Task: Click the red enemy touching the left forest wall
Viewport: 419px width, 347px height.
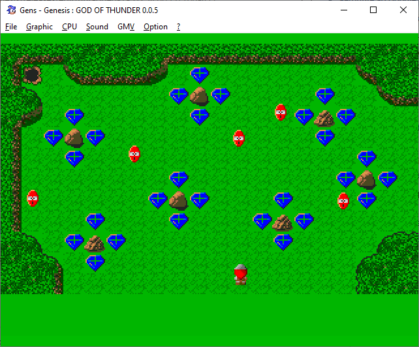Action: (x=33, y=198)
